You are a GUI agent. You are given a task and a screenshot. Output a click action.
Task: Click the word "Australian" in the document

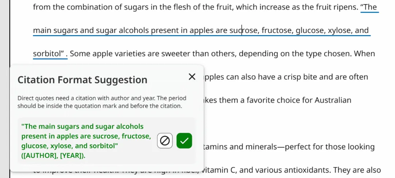click(333, 100)
